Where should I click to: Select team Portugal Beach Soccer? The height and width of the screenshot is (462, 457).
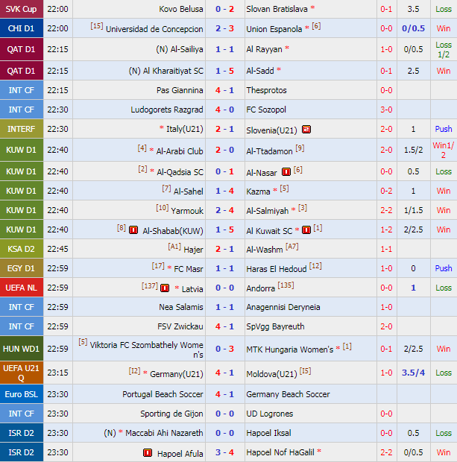point(163,394)
